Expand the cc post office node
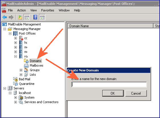 point(15,38)
